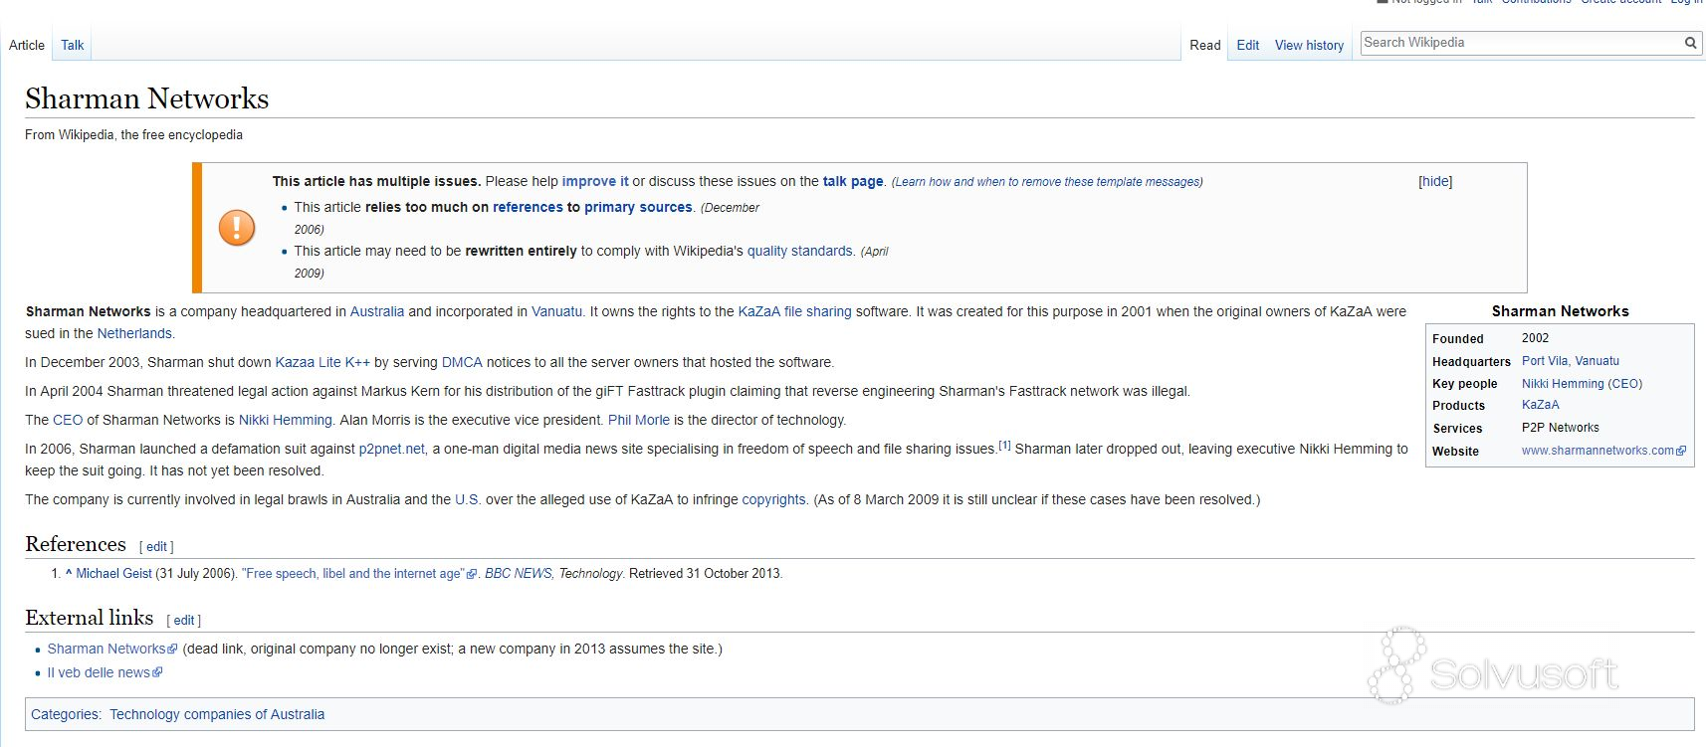Edit the External links section
The image size is (1706, 747).
point(184,620)
